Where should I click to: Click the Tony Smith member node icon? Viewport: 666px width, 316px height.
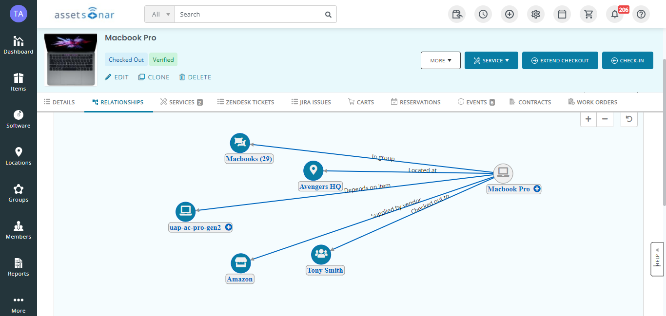coord(321,255)
